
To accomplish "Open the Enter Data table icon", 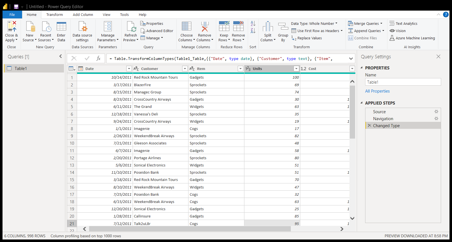I will [x=61, y=26].
